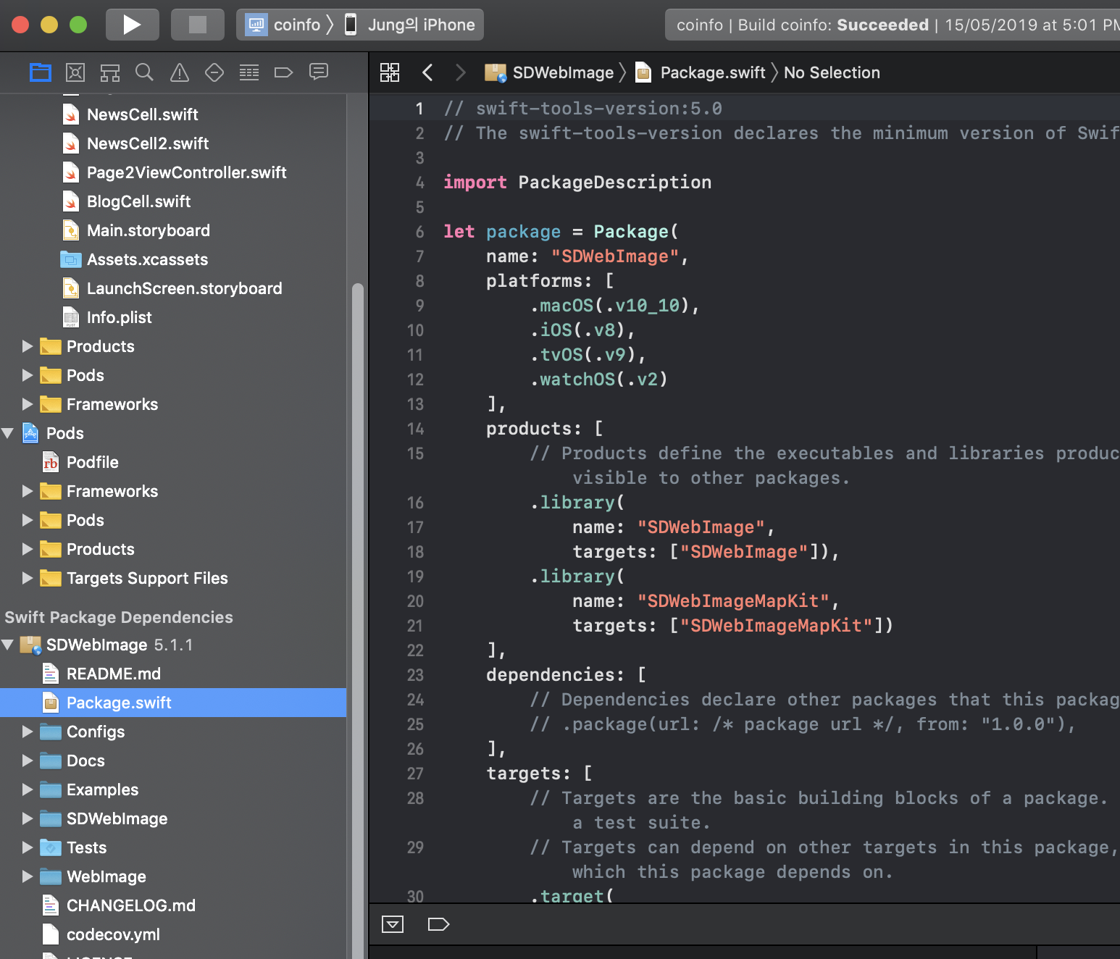Go back in editor history
1120x959 pixels.
pyautogui.click(x=427, y=72)
